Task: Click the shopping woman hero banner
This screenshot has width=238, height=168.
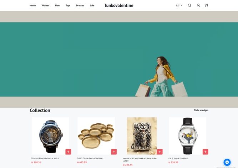Action: click(x=119, y=59)
